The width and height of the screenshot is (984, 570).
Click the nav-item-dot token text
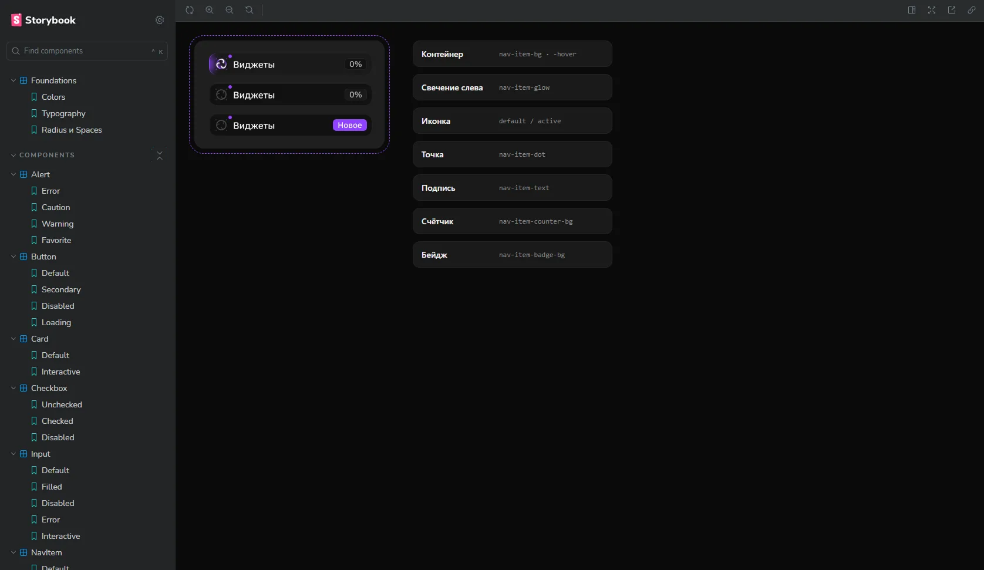click(x=522, y=154)
